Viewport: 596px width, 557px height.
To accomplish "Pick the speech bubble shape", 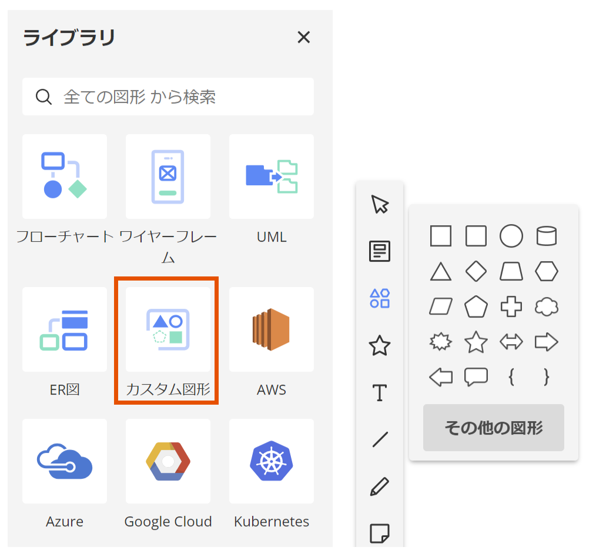I will point(476,376).
